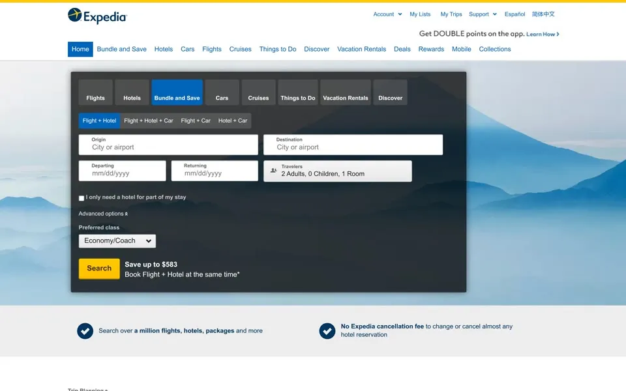626x391 pixels.
Task: Select the Vacation Rentals search tab
Action: [x=346, y=93]
